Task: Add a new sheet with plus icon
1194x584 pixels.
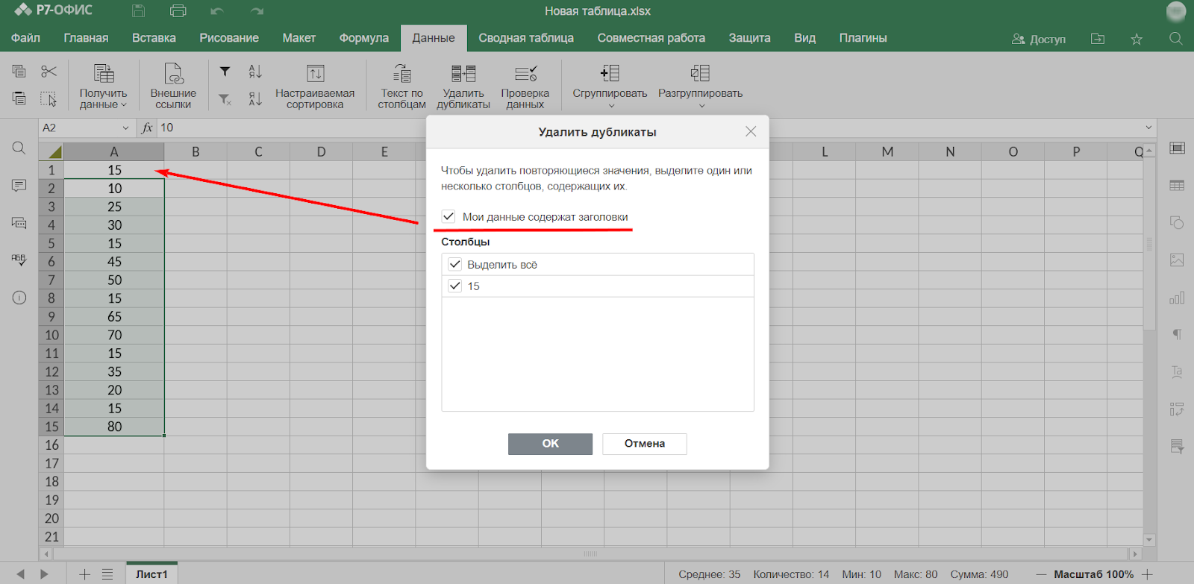Action: (x=84, y=574)
